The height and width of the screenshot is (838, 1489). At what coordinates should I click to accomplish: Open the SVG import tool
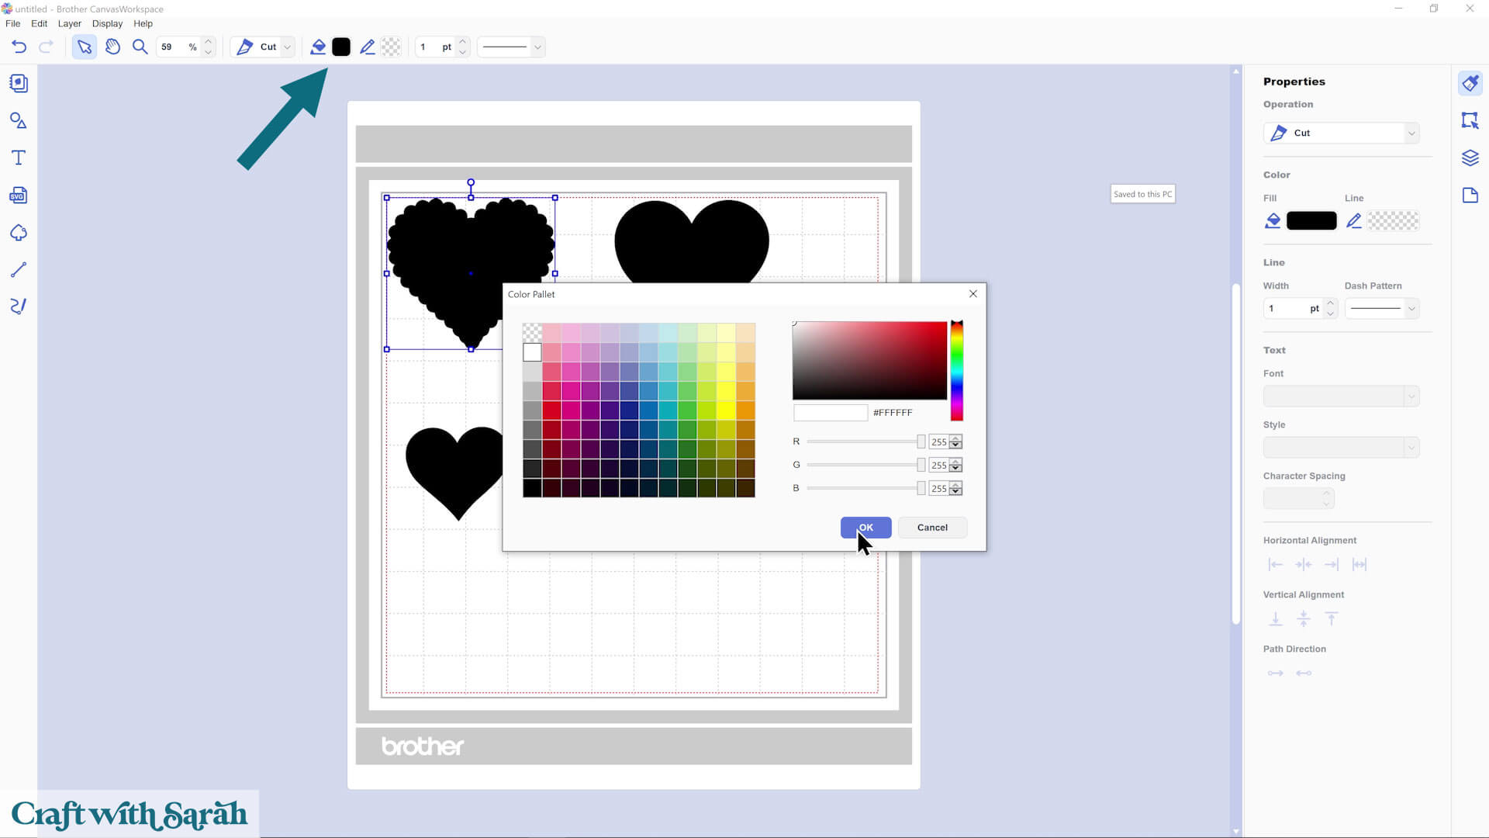[19, 196]
